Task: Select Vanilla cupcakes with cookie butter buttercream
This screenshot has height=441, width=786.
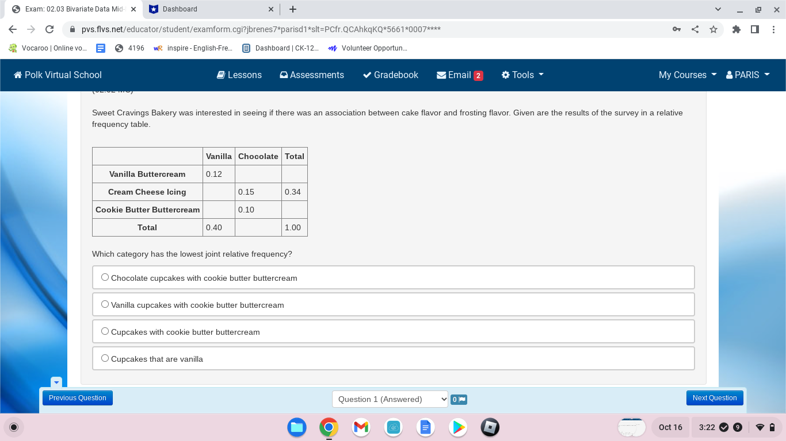Action: (105, 304)
